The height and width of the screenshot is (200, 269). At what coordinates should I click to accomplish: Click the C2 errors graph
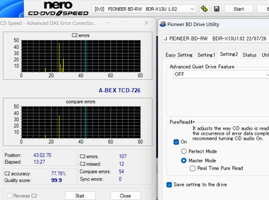pyautogui.click(x=81, y=56)
